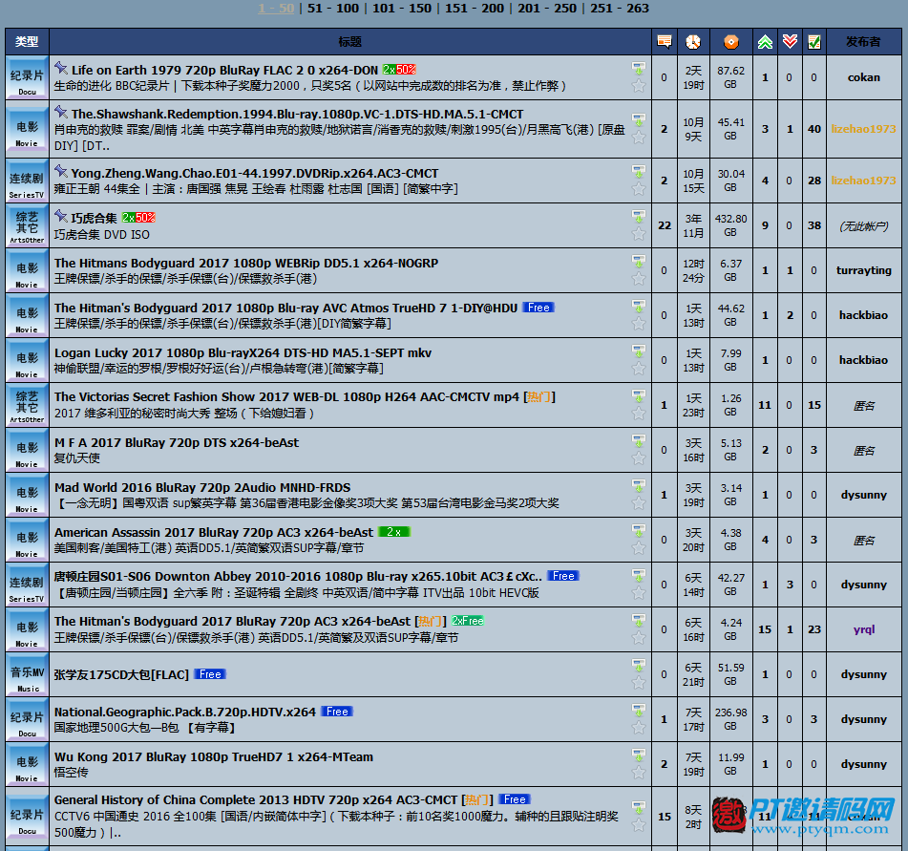This screenshot has width=908, height=851.
Task: View uploader cokan profile
Action: 863,77
